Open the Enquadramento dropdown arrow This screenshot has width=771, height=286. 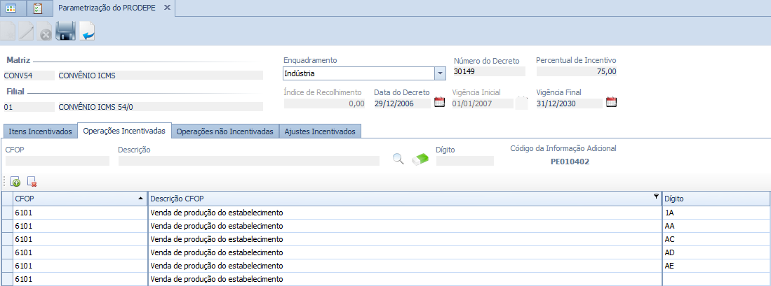point(440,73)
